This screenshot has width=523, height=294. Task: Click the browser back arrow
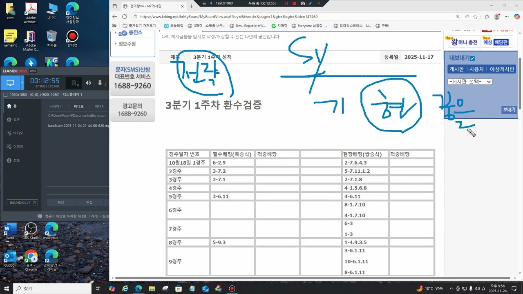click(x=114, y=17)
